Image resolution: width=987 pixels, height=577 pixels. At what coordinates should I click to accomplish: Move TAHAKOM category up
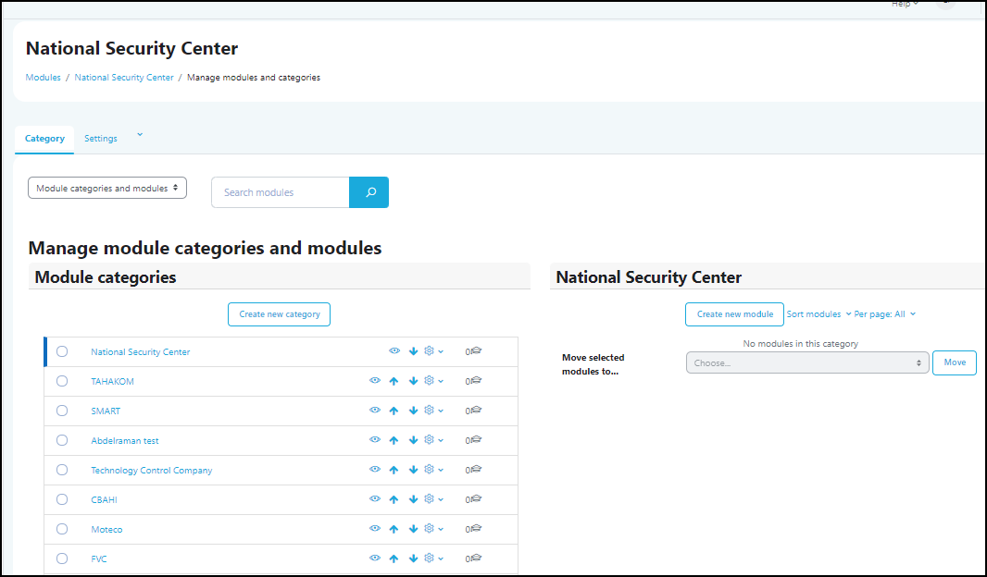coord(394,381)
